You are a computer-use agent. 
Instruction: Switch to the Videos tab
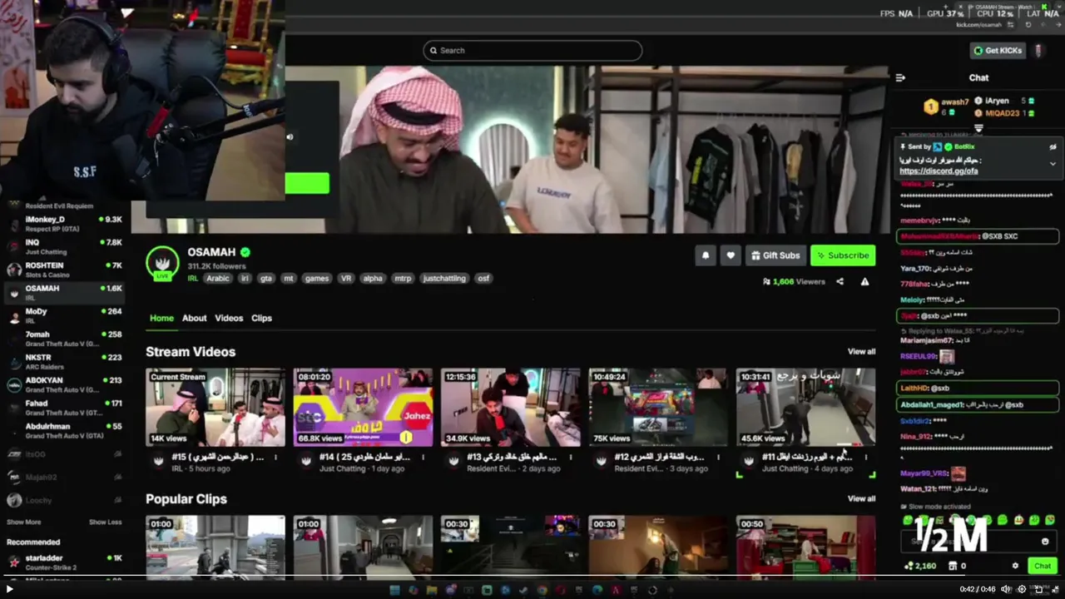coord(229,318)
